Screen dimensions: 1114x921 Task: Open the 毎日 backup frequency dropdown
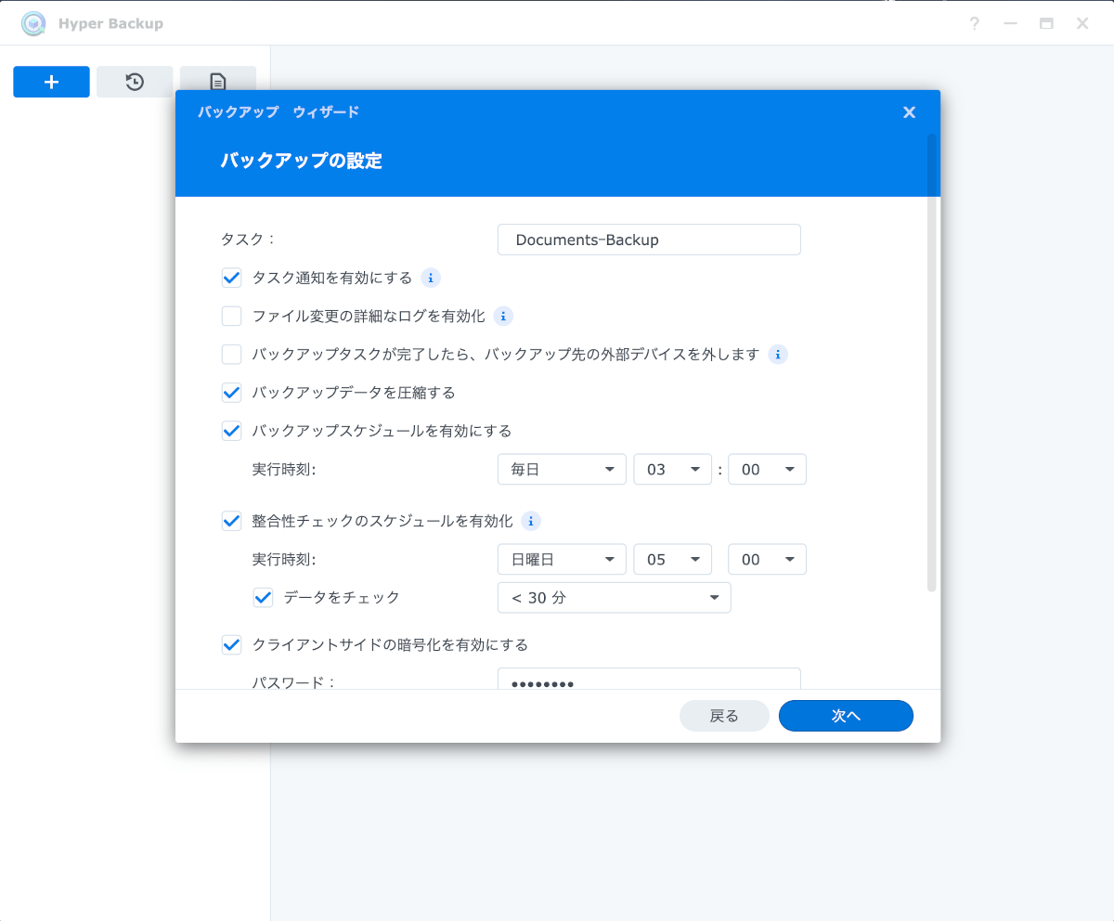(563, 470)
